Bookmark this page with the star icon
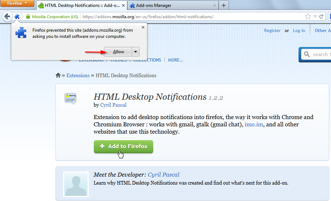Image resolution: width=331 pixels, height=201 pixels. (x=308, y=16)
